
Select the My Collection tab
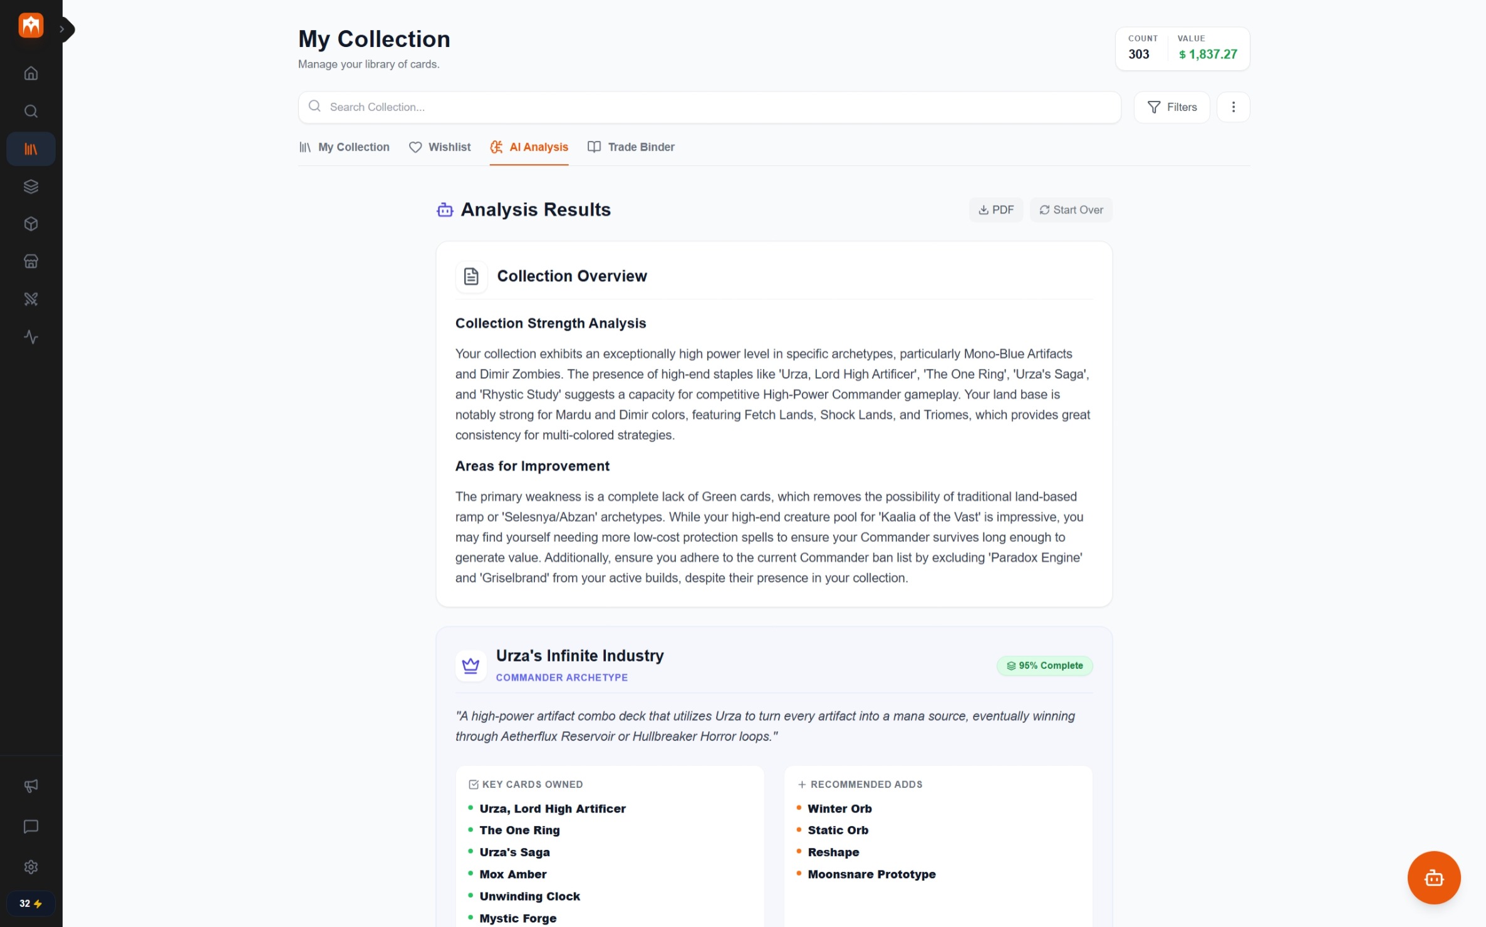click(x=344, y=147)
